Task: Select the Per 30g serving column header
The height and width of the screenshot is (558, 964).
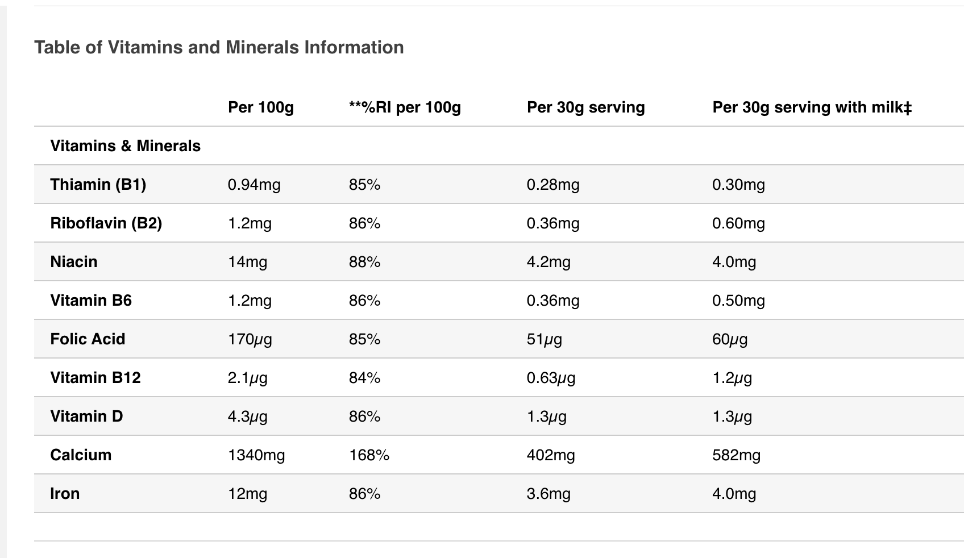Action: pos(585,107)
